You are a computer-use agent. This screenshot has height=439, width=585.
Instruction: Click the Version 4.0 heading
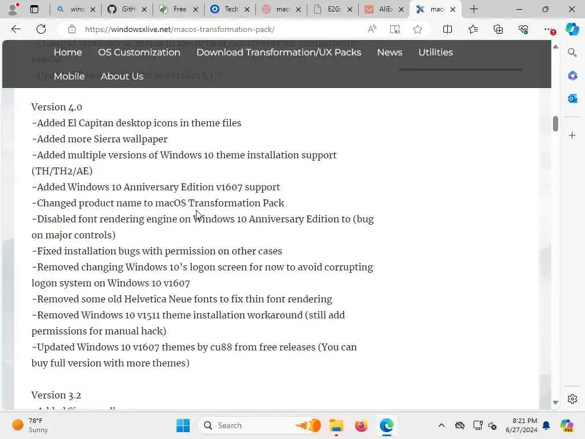[57, 107]
